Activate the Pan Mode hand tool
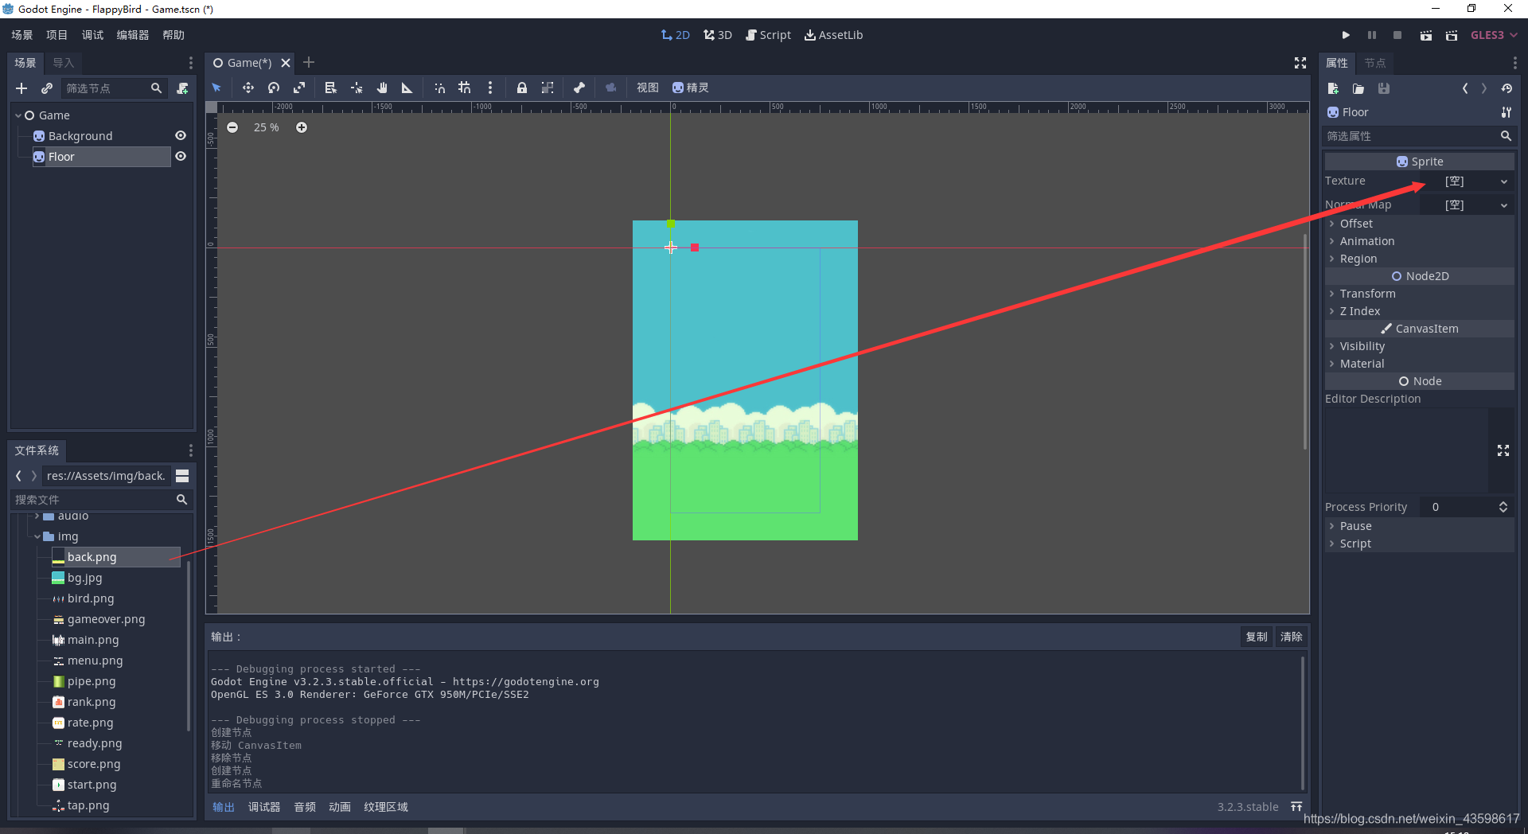This screenshot has width=1528, height=834. [x=382, y=88]
